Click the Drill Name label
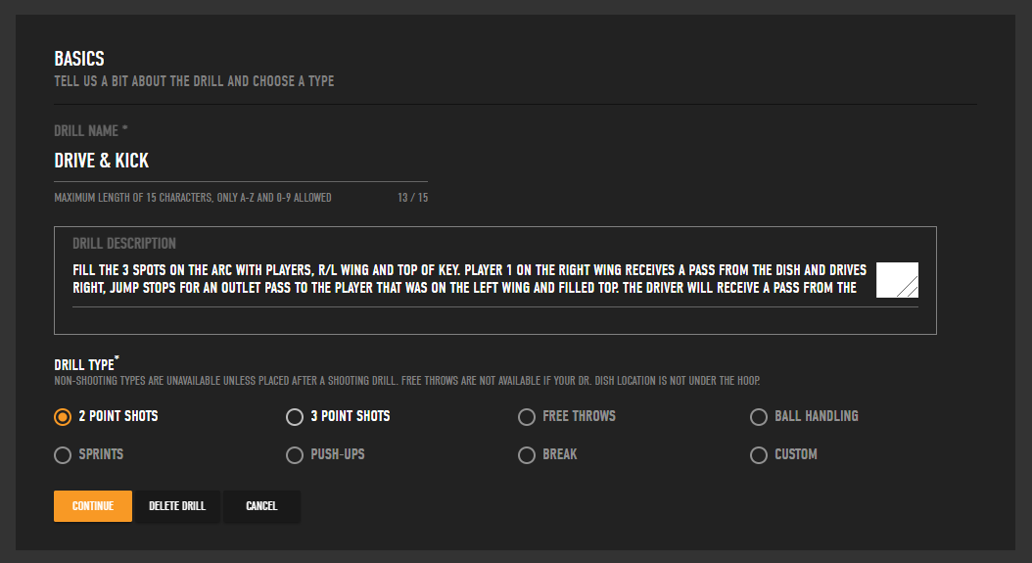Viewport: 1032px width, 563px height. tap(91, 131)
